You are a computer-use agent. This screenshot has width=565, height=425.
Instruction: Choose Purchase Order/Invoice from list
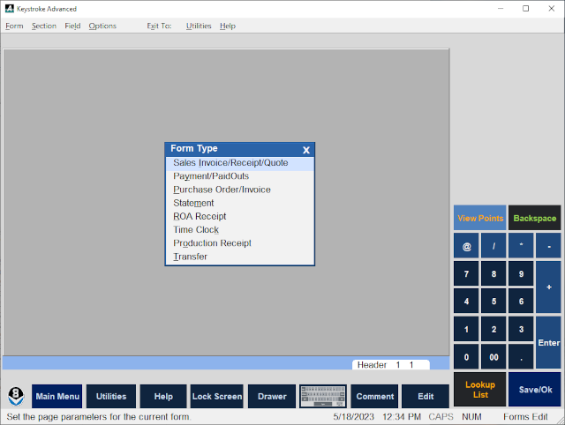point(222,190)
